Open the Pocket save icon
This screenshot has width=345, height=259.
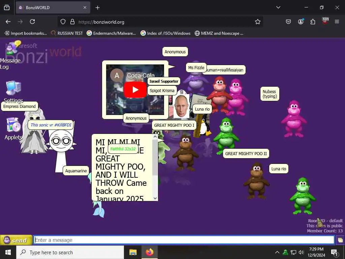(288, 22)
